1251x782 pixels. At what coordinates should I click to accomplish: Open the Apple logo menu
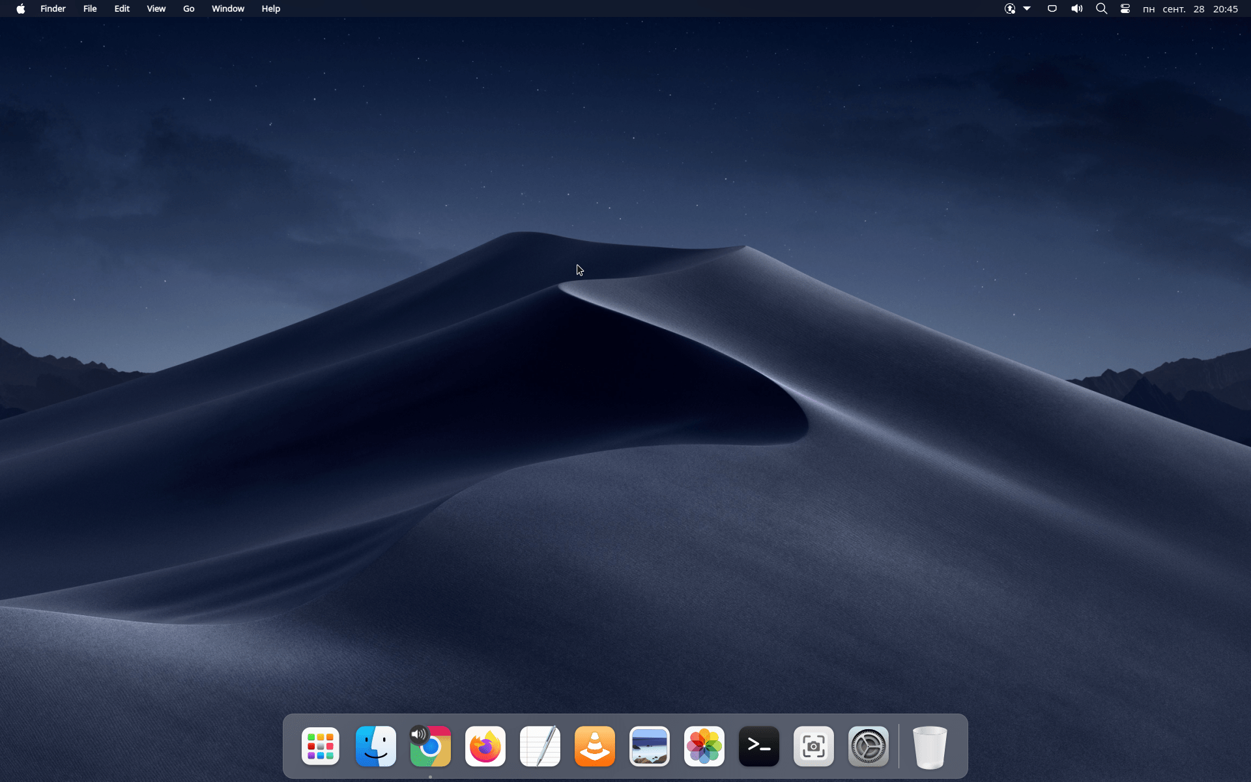(x=21, y=8)
